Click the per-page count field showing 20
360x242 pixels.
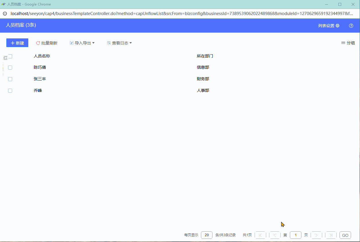(x=207, y=235)
